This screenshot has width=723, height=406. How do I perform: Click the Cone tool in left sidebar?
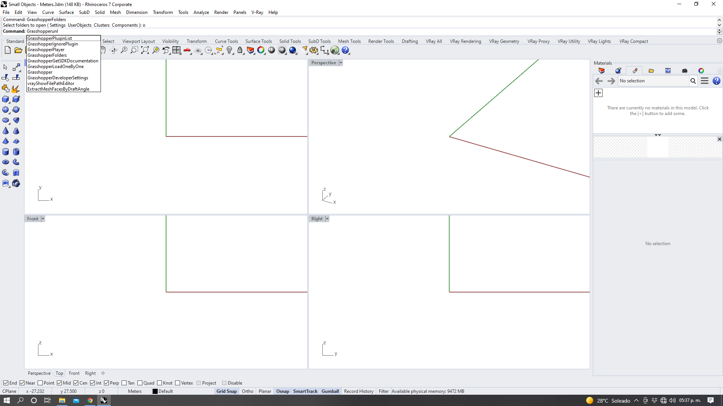(6, 131)
